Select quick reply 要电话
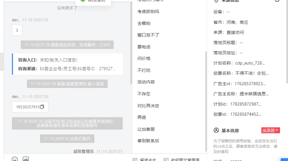This screenshot has width=288, height=161. click(x=144, y=47)
